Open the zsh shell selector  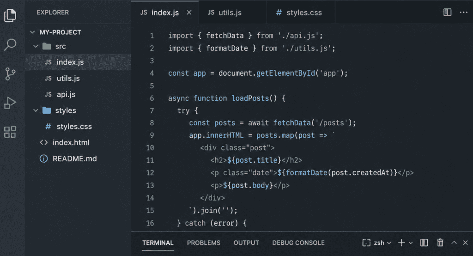[382, 243]
